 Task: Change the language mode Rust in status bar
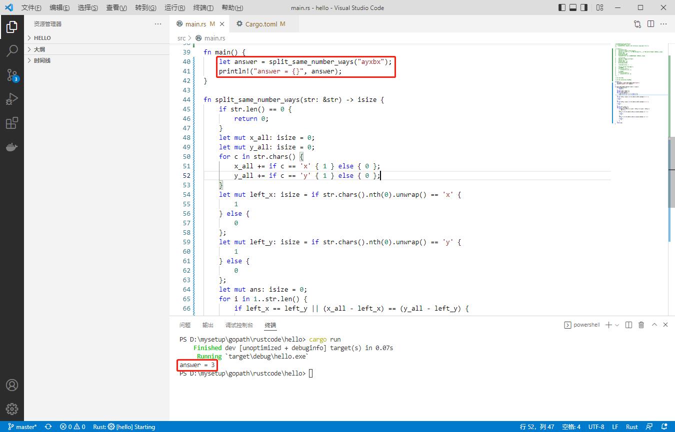coord(632,427)
